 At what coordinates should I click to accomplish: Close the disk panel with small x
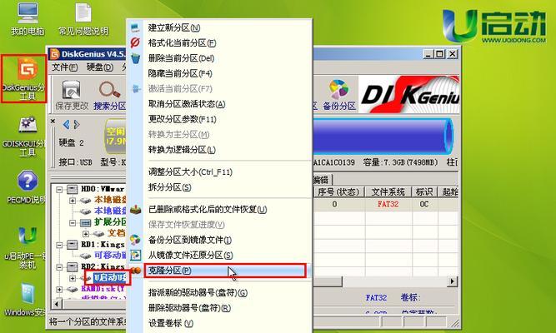point(53,122)
